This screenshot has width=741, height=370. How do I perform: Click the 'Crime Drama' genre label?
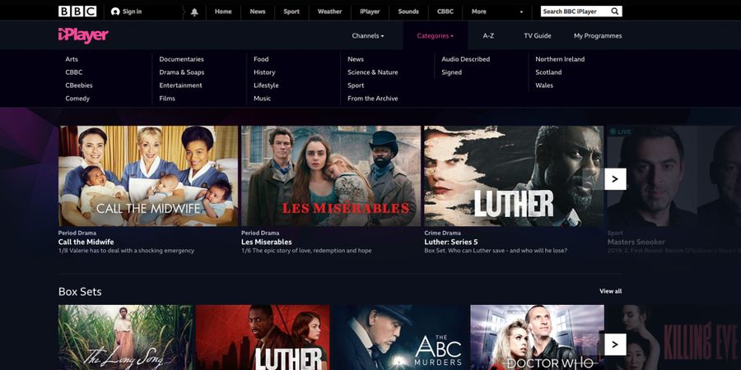click(x=442, y=234)
